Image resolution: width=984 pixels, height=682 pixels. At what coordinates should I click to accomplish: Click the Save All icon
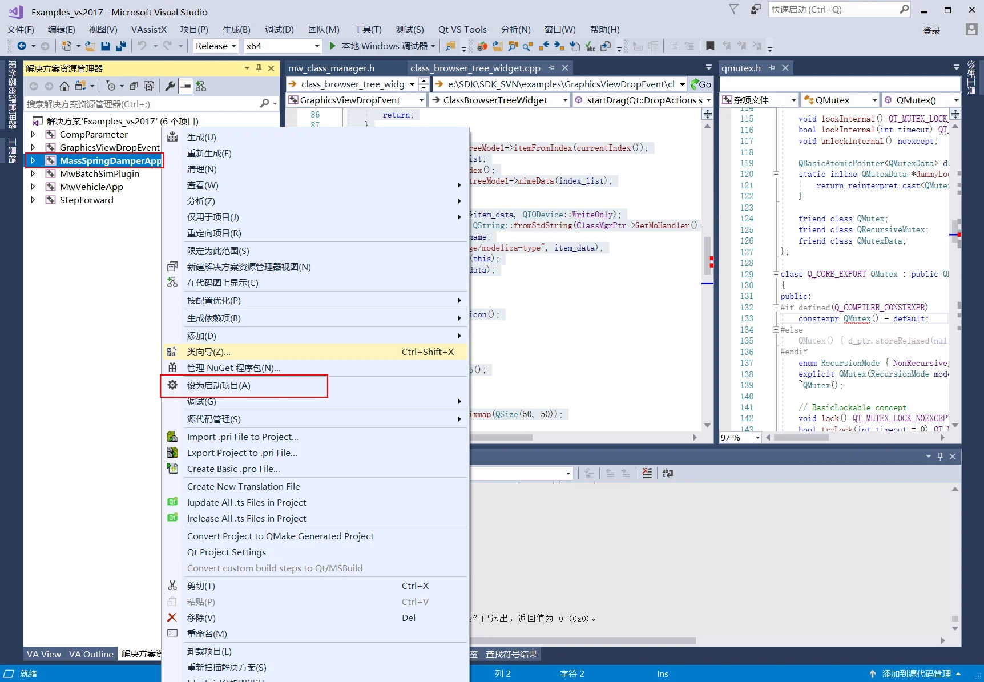coord(120,46)
